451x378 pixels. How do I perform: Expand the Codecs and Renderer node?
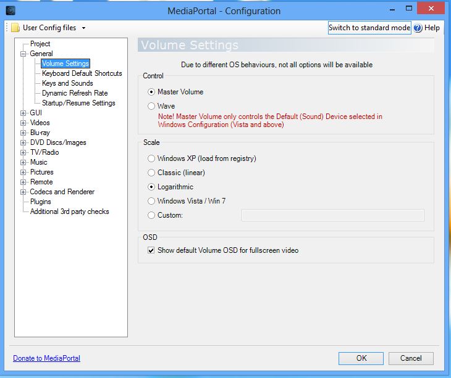23,192
